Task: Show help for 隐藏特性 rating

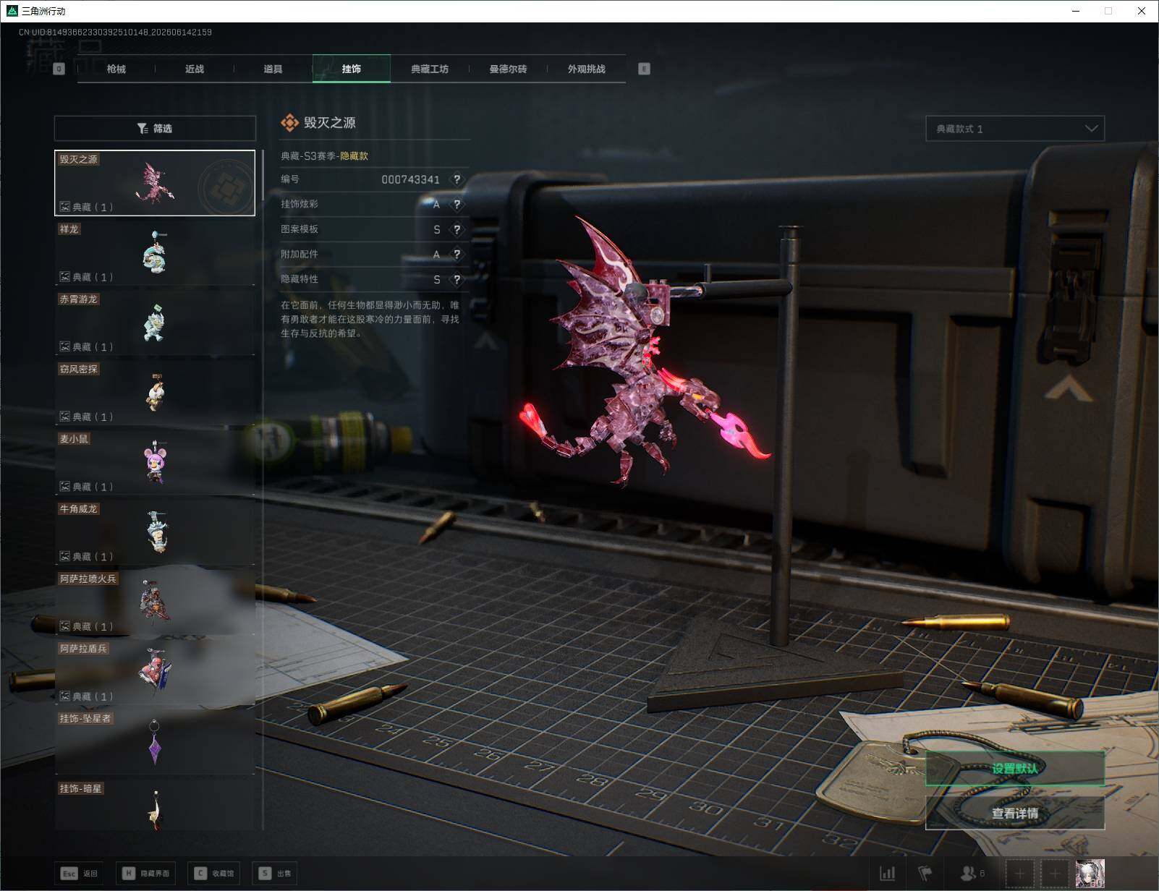Action: [x=456, y=280]
